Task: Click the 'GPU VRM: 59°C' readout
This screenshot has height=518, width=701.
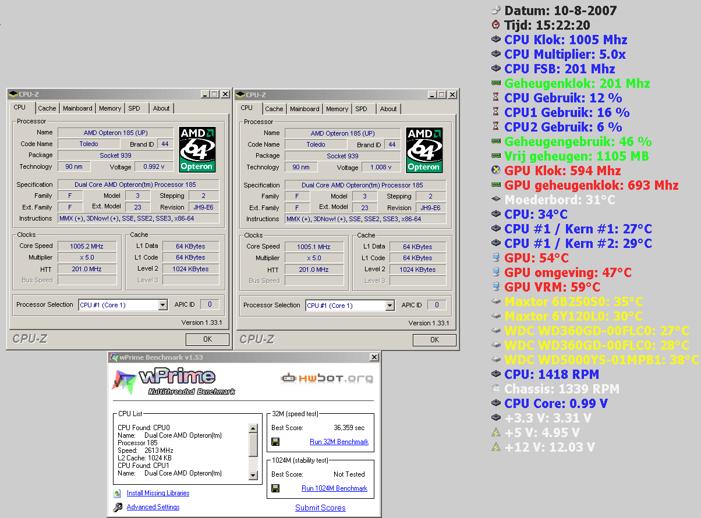Action: pyautogui.click(x=552, y=287)
